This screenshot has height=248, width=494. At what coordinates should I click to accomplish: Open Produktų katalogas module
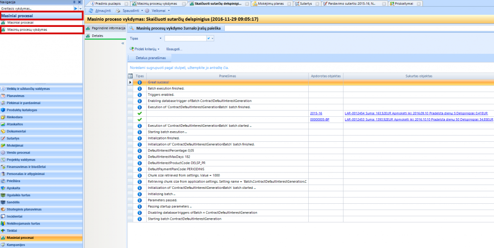point(41,110)
